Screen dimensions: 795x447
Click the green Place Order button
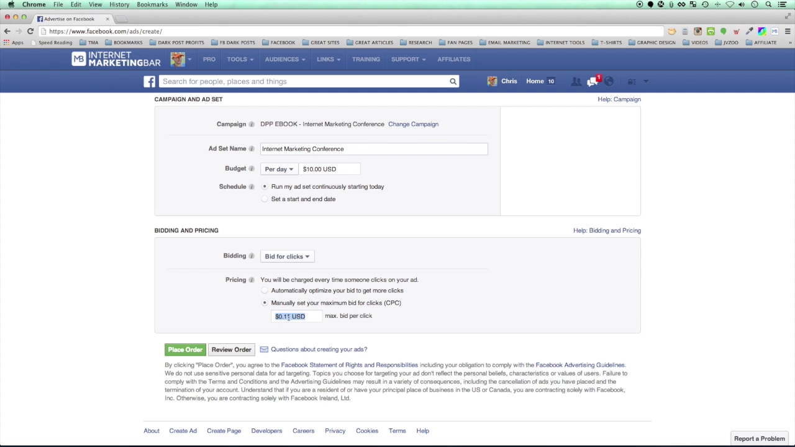(185, 350)
